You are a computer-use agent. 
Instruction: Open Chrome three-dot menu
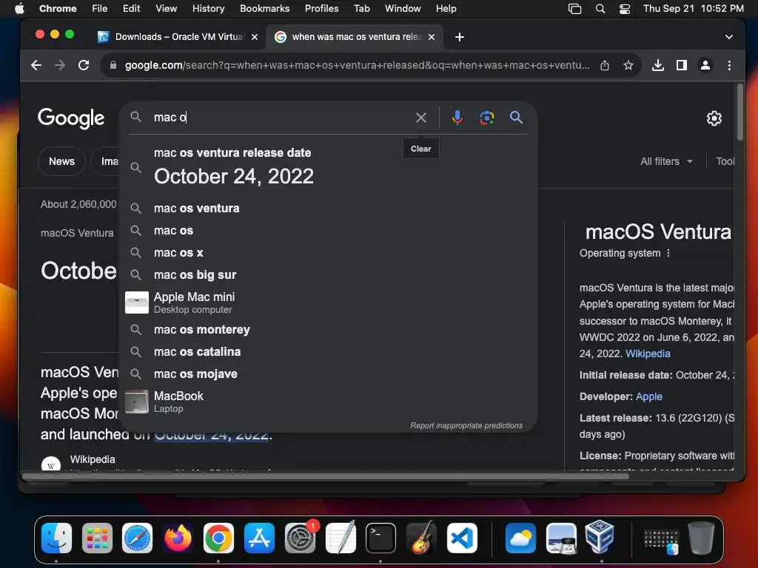point(729,65)
